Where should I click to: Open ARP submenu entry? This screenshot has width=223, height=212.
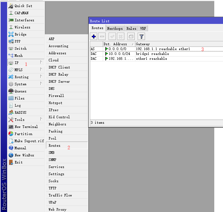pos(67,39)
